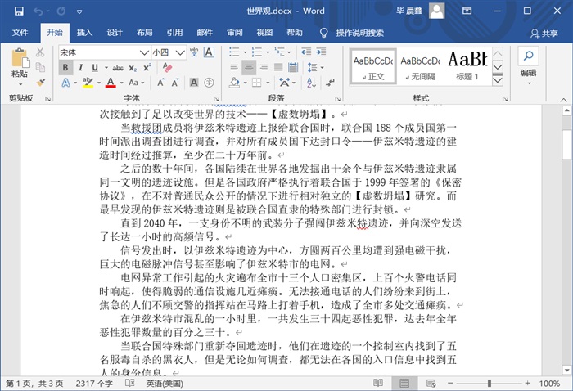
Task: Click the 共享 share button
Action: tap(544, 33)
